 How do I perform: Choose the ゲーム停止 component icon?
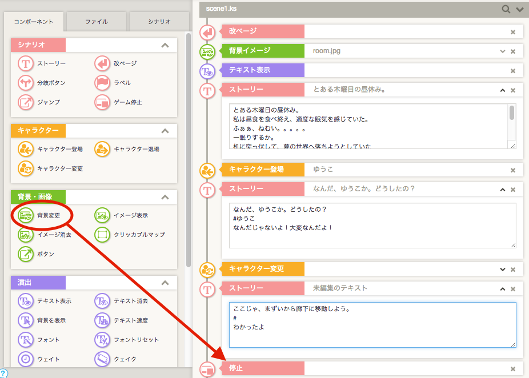click(x=102, y=102)
